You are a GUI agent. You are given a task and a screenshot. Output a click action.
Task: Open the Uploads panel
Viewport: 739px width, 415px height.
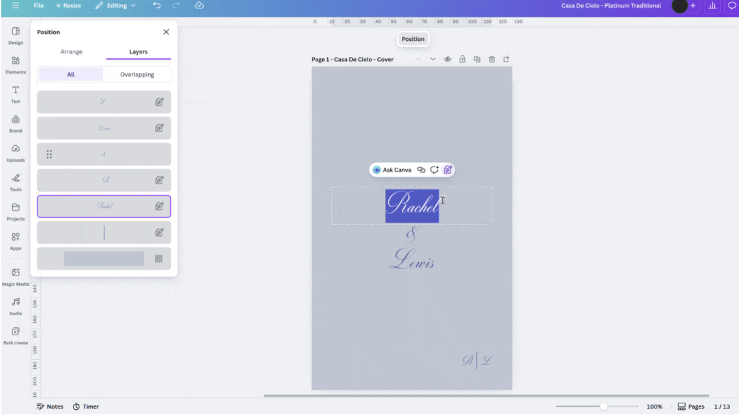[16, 152]
